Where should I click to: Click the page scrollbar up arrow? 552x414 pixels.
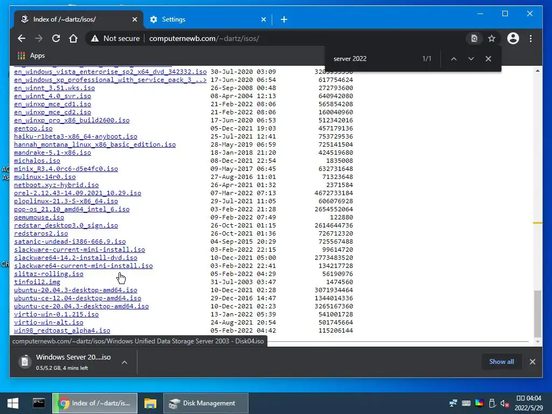[537, 71]
